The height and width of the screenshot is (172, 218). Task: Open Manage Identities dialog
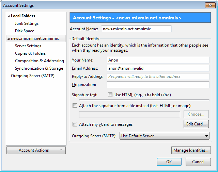[191, 150]
